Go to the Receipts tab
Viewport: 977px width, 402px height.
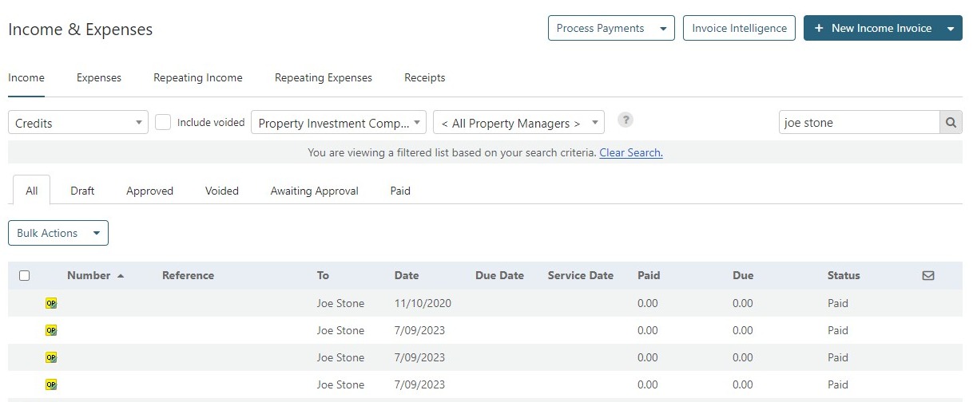(x=425, y=77)
